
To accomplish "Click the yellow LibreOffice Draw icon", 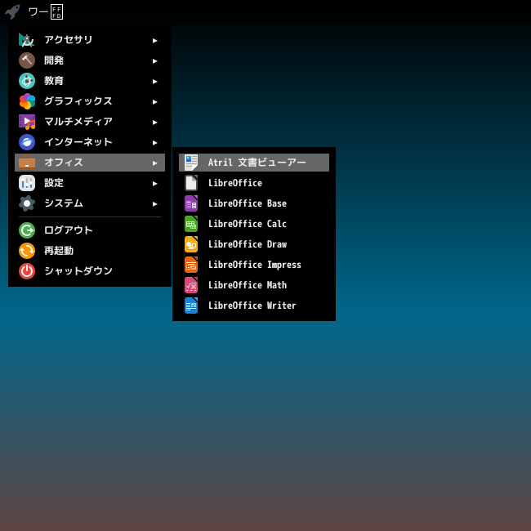I will [x=191, y=244].
